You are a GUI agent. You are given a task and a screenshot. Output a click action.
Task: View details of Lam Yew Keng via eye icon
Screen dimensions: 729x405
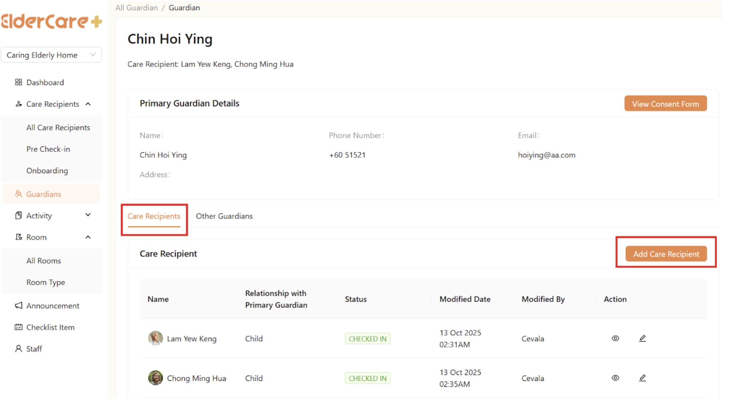point(615,338)
